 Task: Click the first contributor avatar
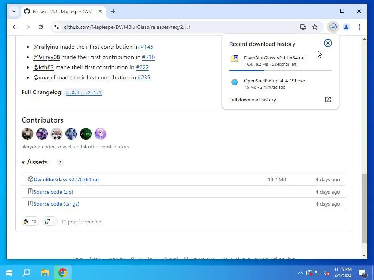pos(27,133)
